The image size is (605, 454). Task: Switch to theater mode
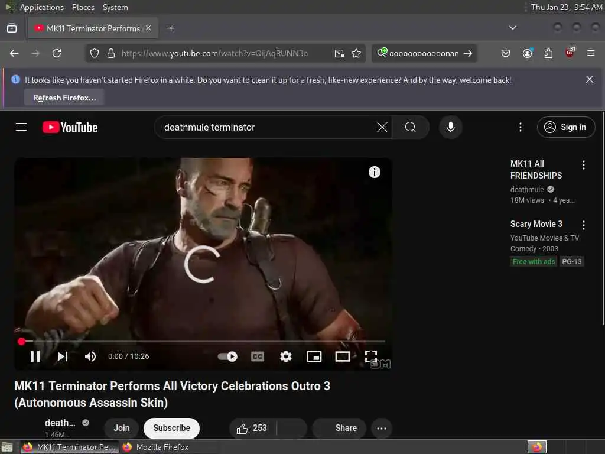pos(342,356)
